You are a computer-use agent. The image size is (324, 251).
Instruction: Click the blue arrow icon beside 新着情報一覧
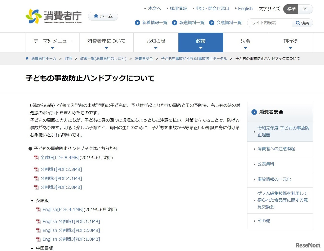[x=137, y=23]
